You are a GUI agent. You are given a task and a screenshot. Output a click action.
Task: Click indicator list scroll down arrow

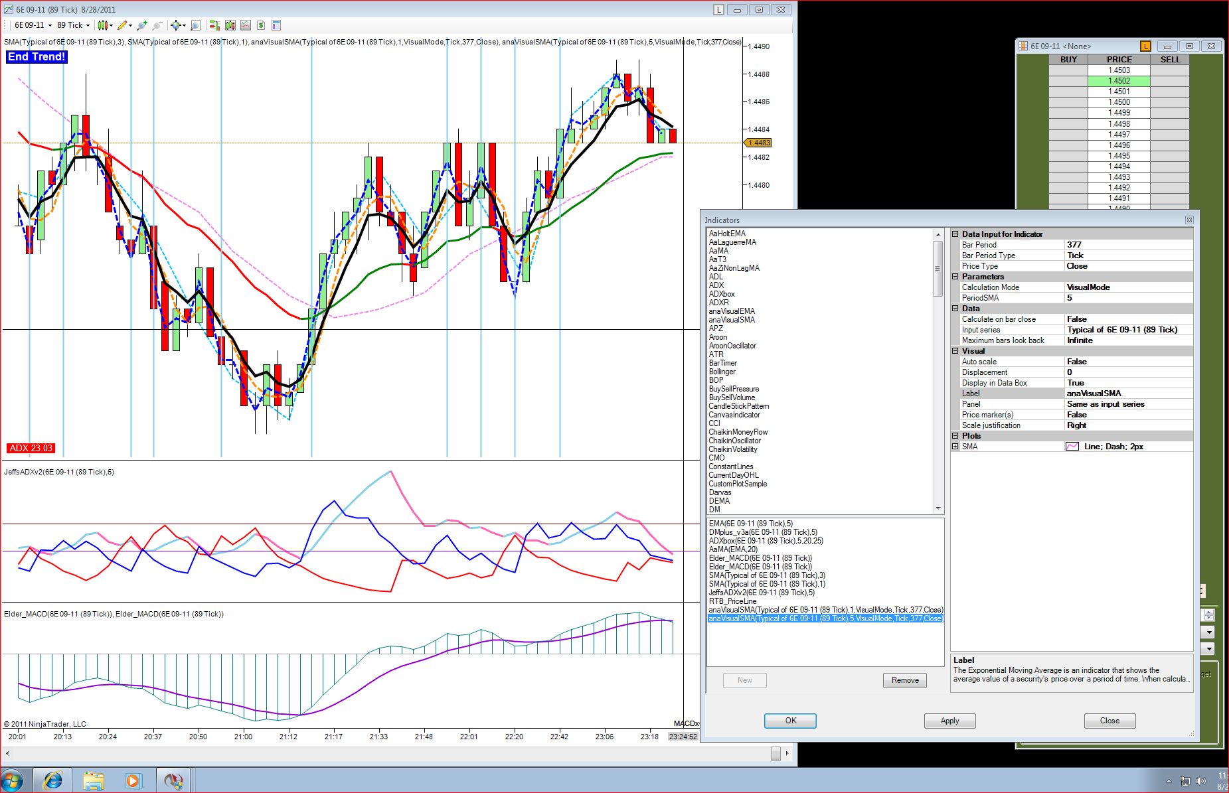pos(938,508)
